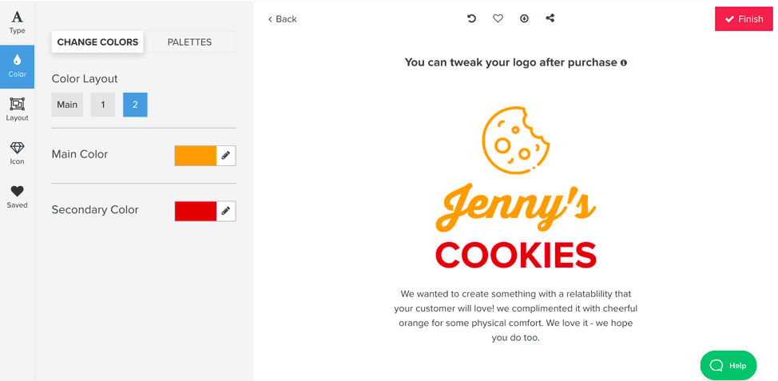Open the Type panel in sidebar
This screenshot has width=778, height=381.
tap(17, 22)
